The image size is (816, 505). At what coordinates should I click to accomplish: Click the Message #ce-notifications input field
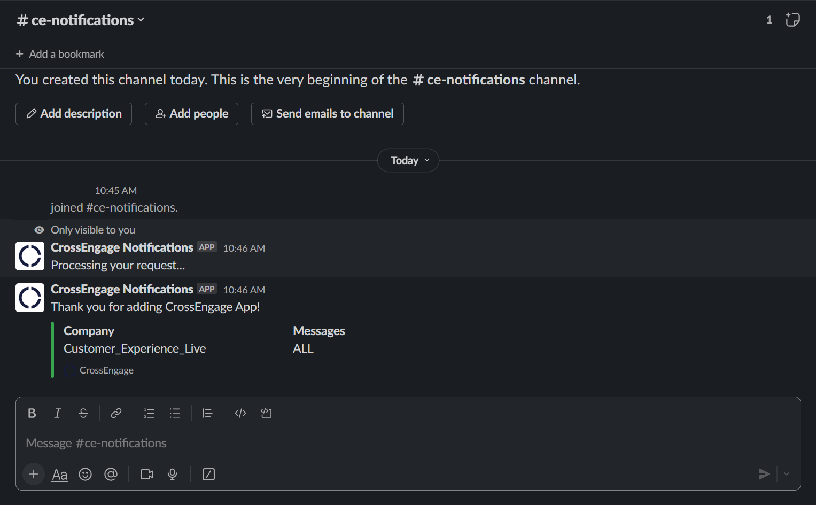408,443
